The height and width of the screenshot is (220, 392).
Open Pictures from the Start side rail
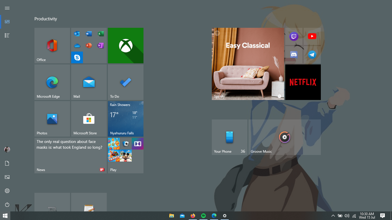7,177
